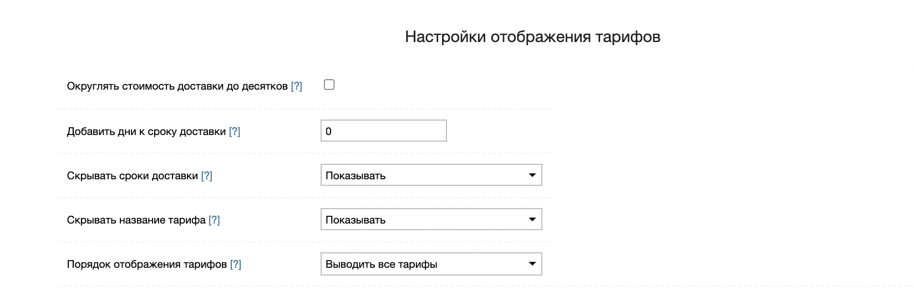914x301 pixels.
Task: Click the arrow on the tariff name dropdown
Action: coord(532,220)
